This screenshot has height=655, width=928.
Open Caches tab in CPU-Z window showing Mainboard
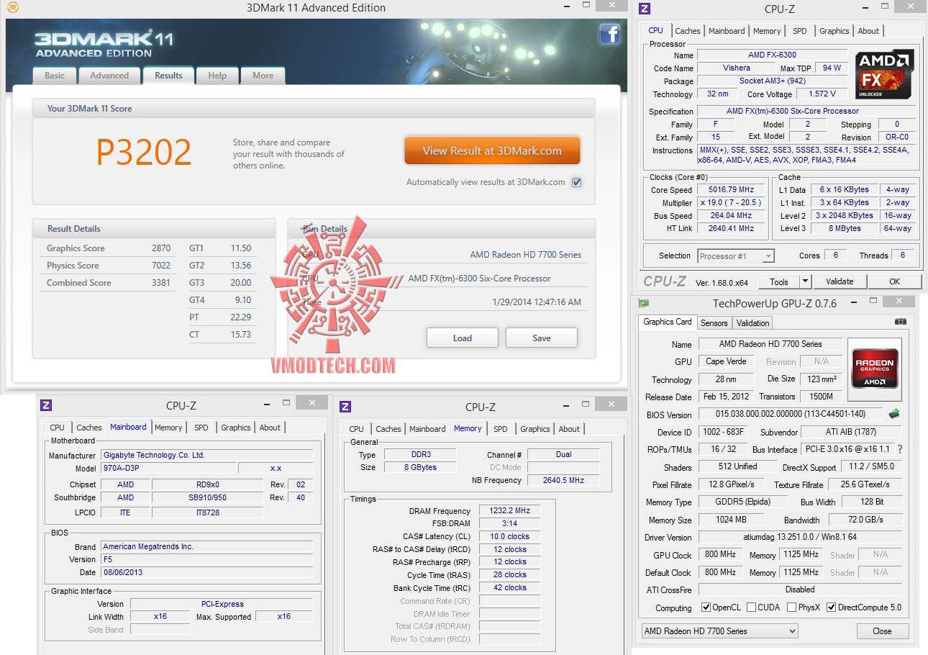[x=89, y=428]
